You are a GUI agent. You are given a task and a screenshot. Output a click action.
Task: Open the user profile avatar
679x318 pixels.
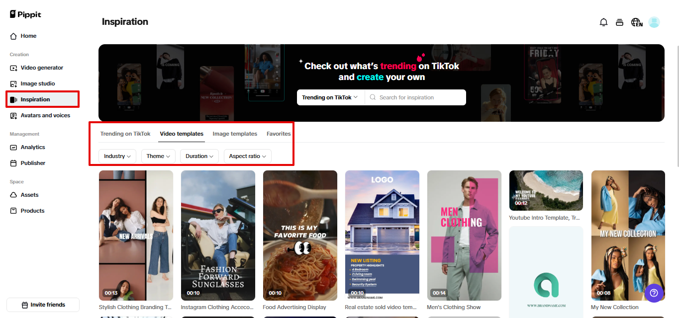pos(654,22)
